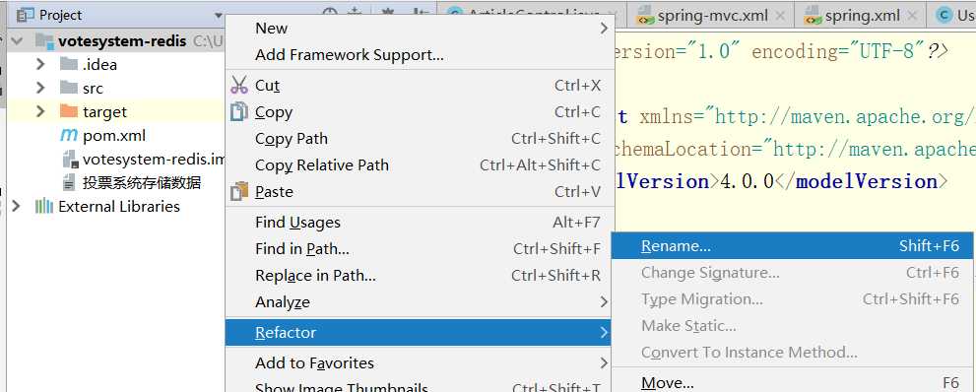Expand the .idea folder
The height and width of the screenshot is (392, 976).
click(40, 65)
